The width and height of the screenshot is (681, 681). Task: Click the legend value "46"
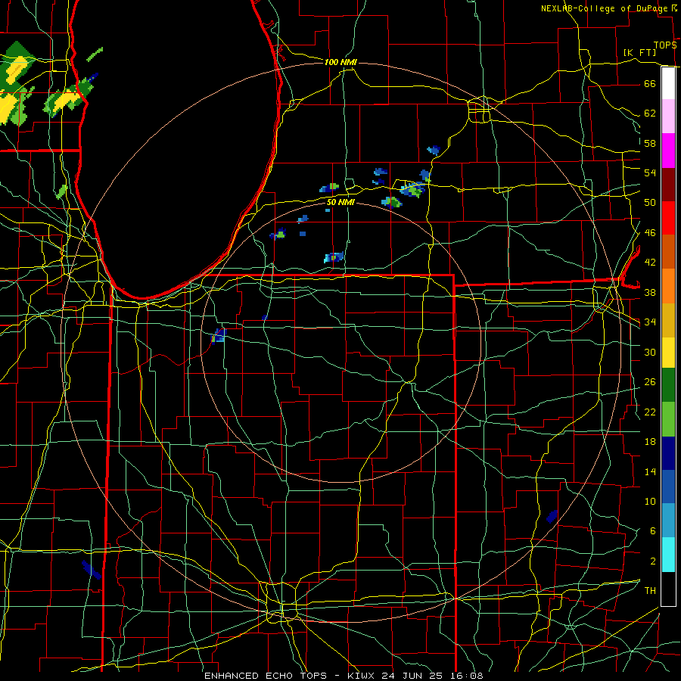(650, 232)
